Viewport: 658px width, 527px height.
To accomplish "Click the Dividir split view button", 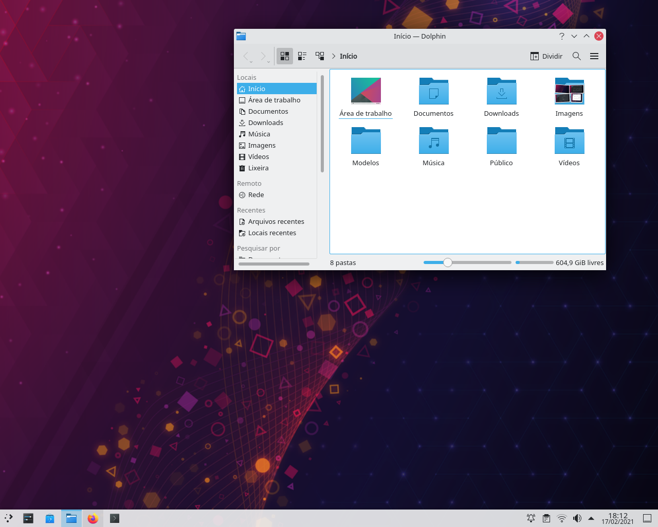I will [x=546, y=56].
